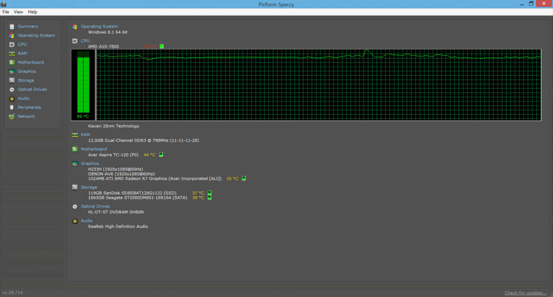553x297 pixels.
Task: Toggle the Seagate drive temperature indicator at 38 °C
Action: coord(210,198)
